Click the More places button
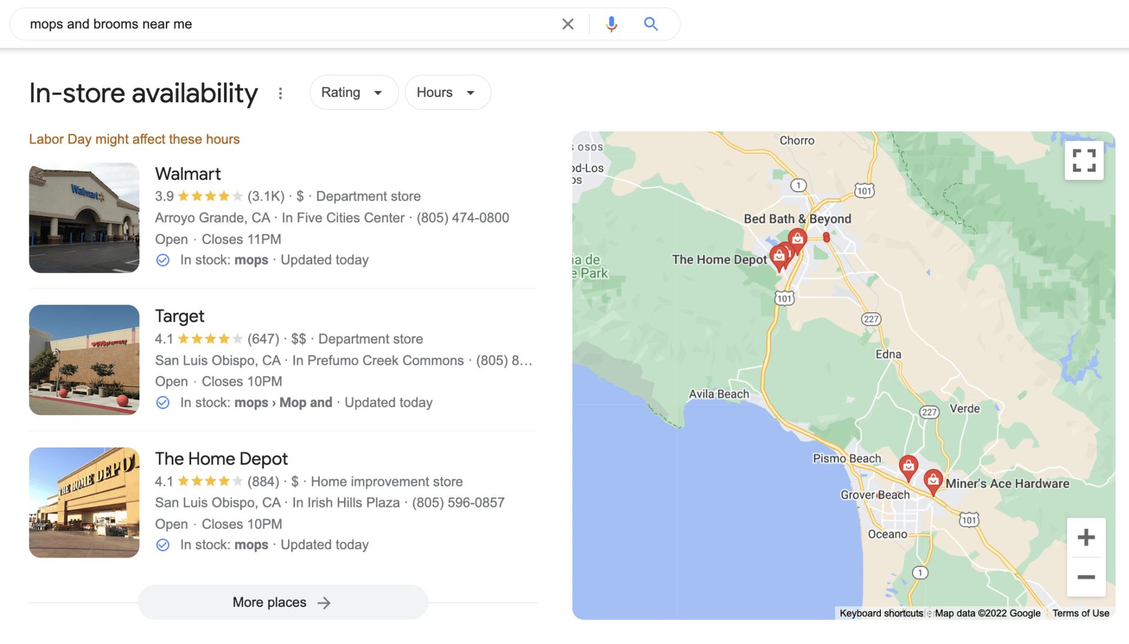The height and width of the screenshot is (644, 1129). (283, 602)
